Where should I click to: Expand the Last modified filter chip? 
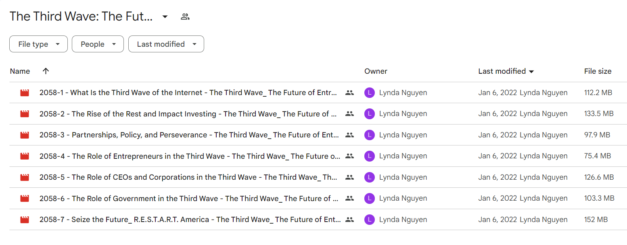166,44
